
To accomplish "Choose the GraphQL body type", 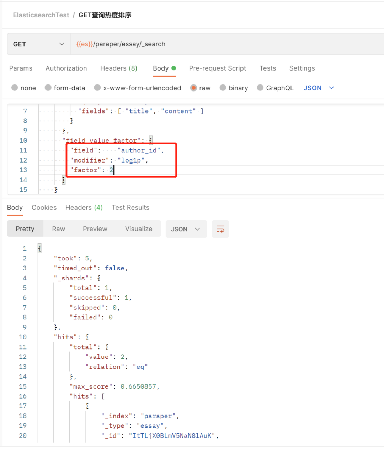I will point(260,88).
